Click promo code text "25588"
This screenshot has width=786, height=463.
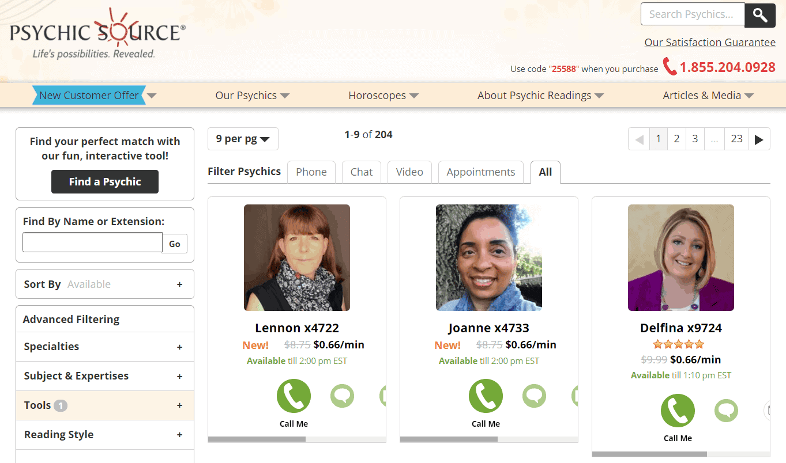pos(564,69)
